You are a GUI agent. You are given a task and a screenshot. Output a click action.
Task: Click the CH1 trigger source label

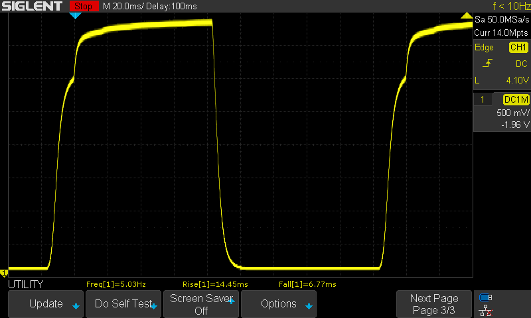(518, 47)
